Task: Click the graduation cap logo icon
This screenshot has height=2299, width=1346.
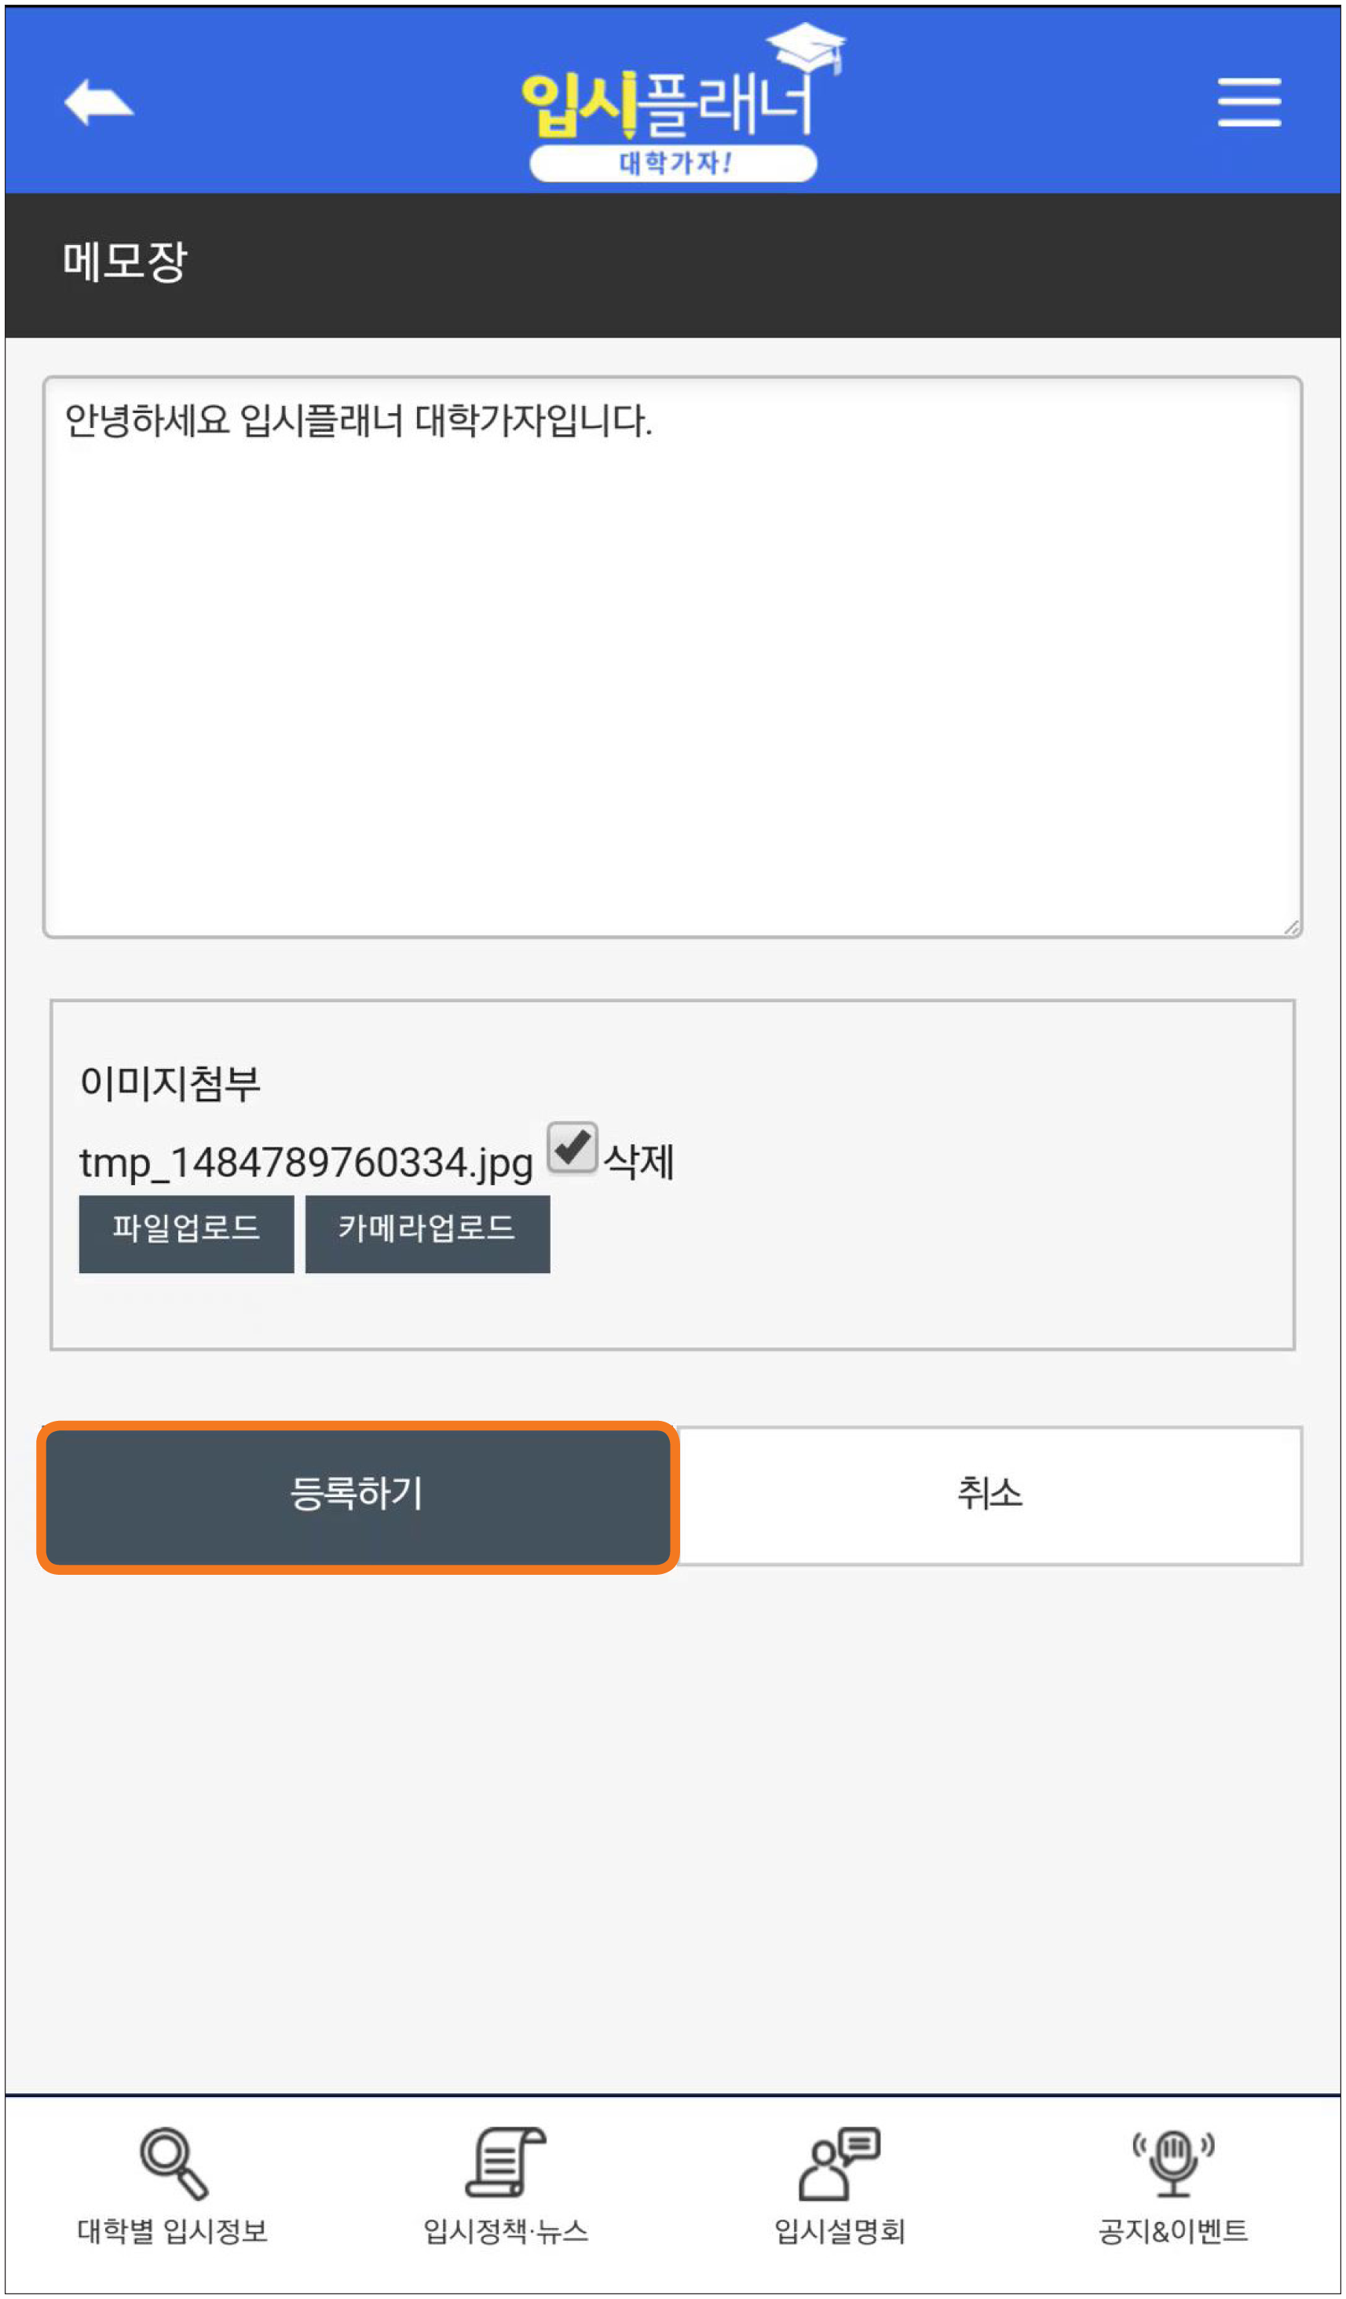Action: [x=807, y=46]
